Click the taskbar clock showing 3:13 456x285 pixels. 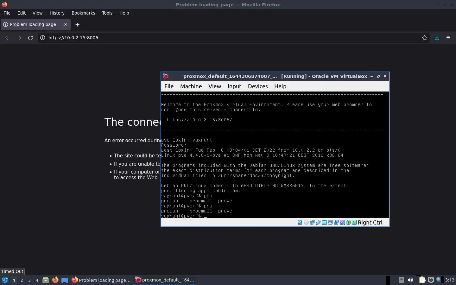click(450, 280)
